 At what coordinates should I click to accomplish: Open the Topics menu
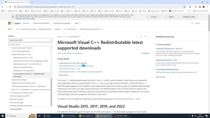point(77,23)
